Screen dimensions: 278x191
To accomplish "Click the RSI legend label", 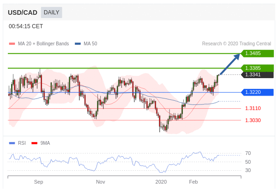I will tap(22, 143).
